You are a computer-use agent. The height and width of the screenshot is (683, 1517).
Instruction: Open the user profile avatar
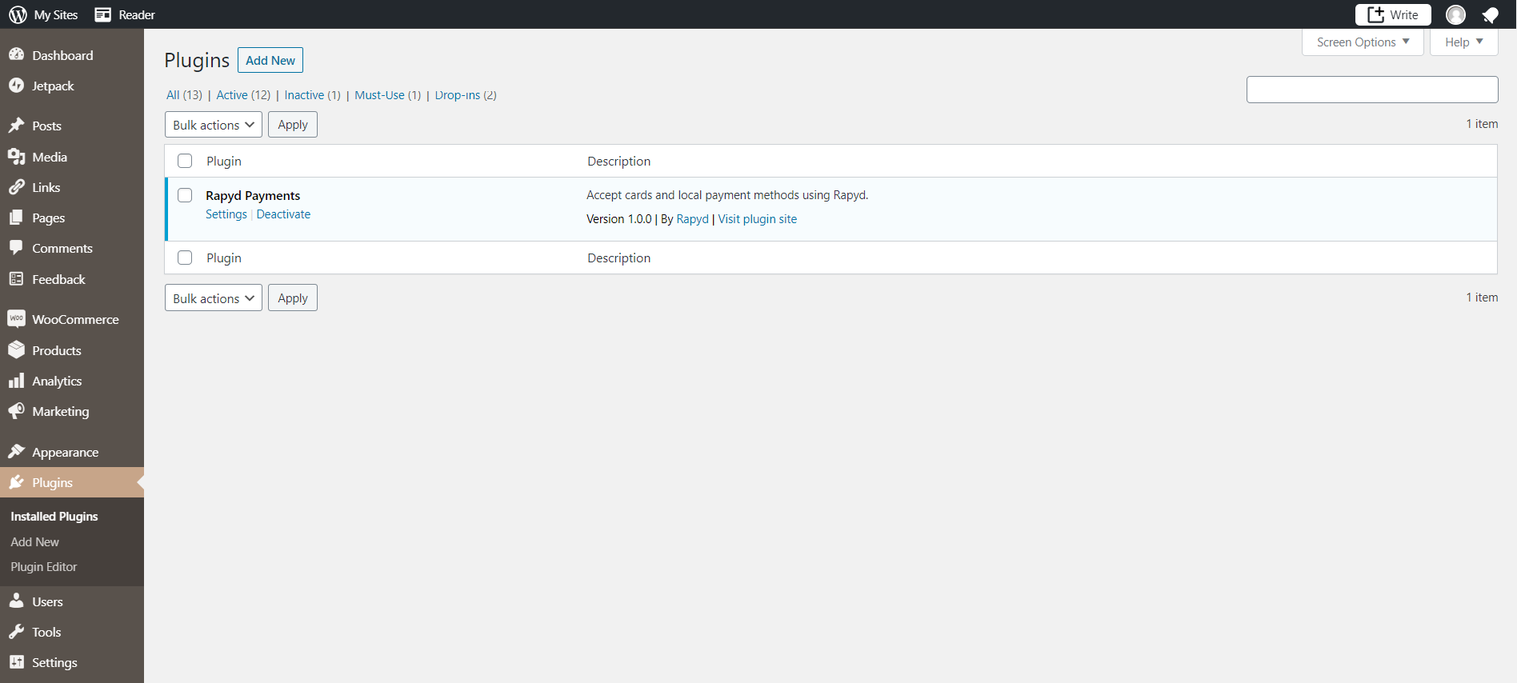tap(1455, 14)
